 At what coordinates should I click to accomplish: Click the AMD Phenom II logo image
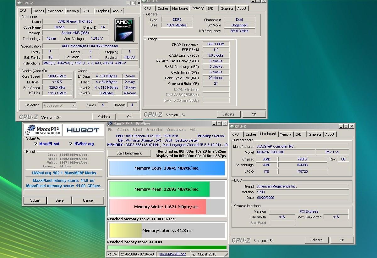124,30
